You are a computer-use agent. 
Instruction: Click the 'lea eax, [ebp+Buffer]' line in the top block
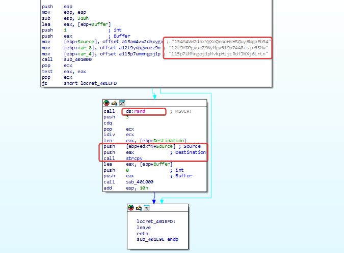[76, 24]
